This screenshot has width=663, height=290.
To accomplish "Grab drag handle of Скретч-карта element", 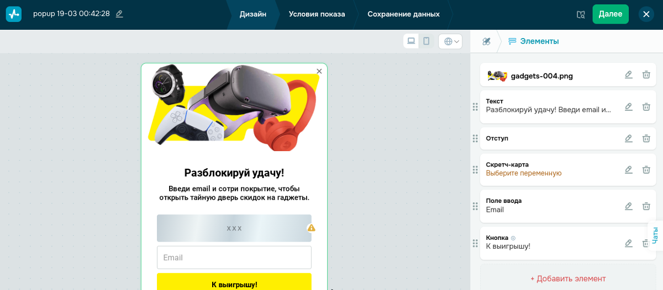I will coord(475,170).
